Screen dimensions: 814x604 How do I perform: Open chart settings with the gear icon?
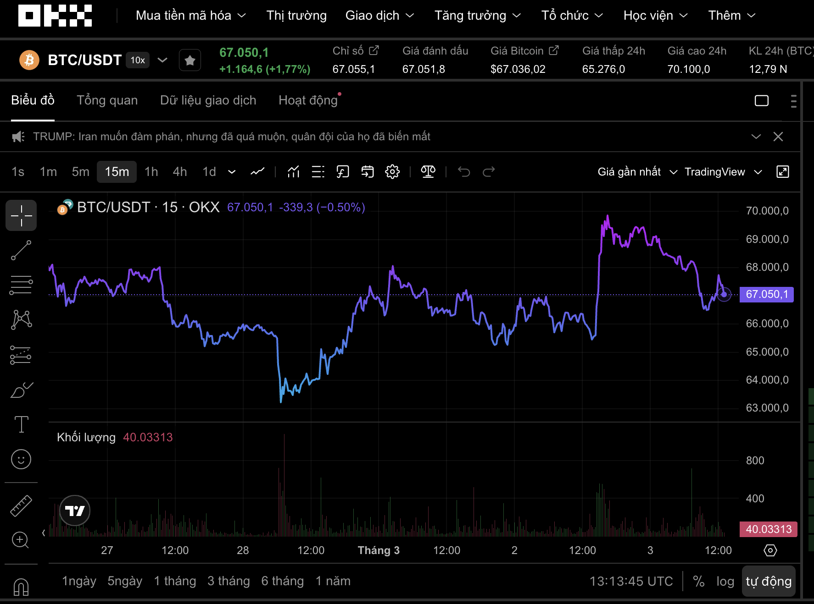(x=392, y=172)
